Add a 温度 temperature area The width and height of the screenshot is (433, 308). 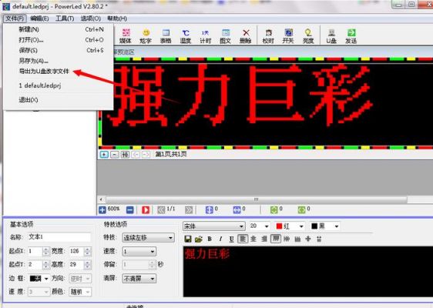pos(186,36)
